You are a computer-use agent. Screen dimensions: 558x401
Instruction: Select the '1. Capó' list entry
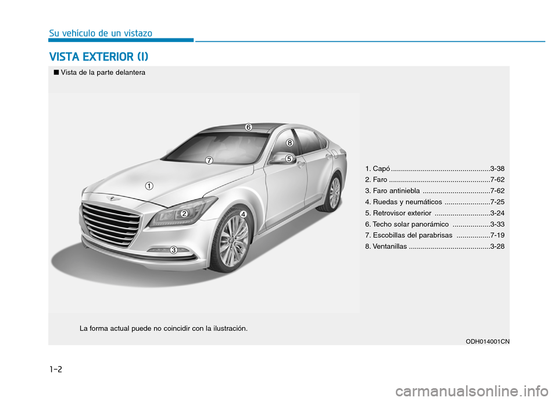435,168
